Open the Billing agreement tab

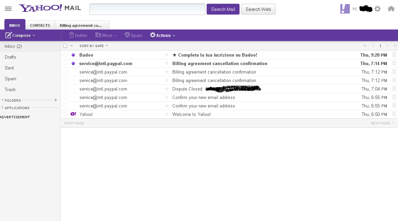click(82, 25)
